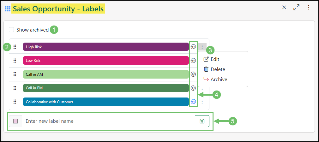Click the drag handle beside High Risk
319x142 pixels.
pyautogui.click(x=15, y=47)
